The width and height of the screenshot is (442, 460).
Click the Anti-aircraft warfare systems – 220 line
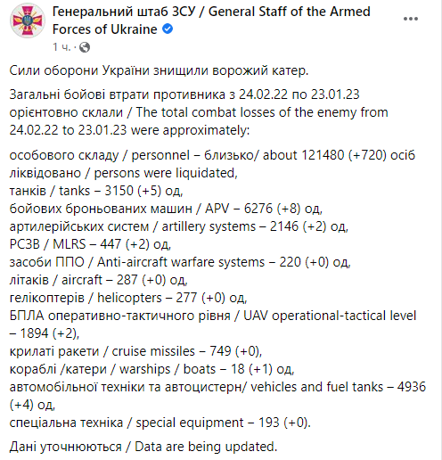180,262
